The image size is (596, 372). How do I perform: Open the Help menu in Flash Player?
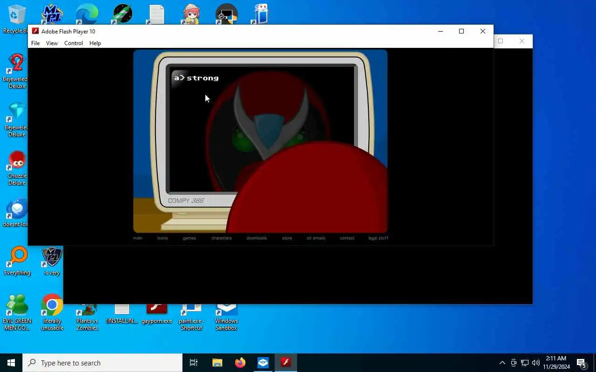(95, 43)
